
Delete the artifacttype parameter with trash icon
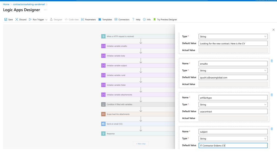272,95
